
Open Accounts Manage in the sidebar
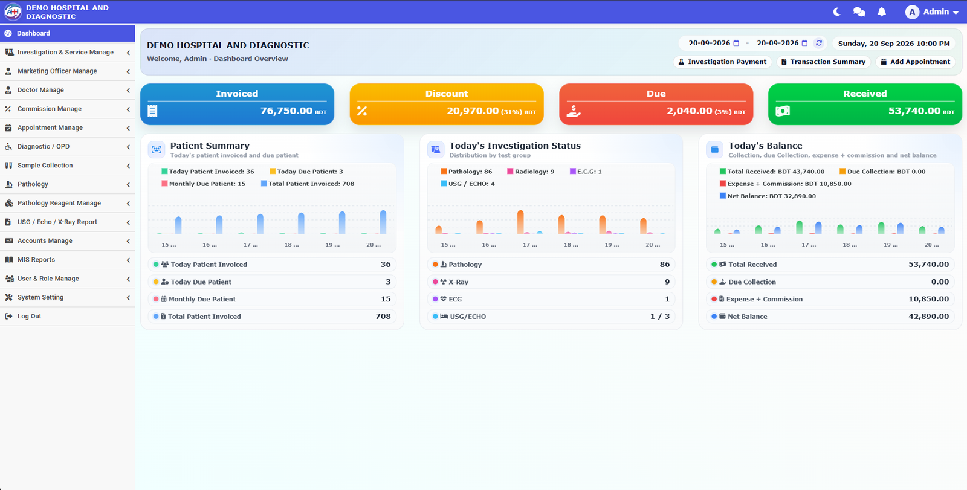(68, 241)
